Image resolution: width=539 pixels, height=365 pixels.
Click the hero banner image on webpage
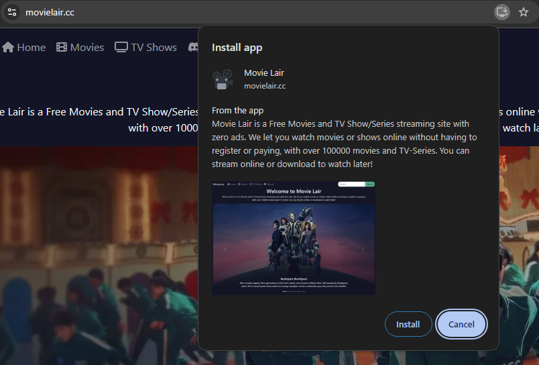[x=99, y=256]
